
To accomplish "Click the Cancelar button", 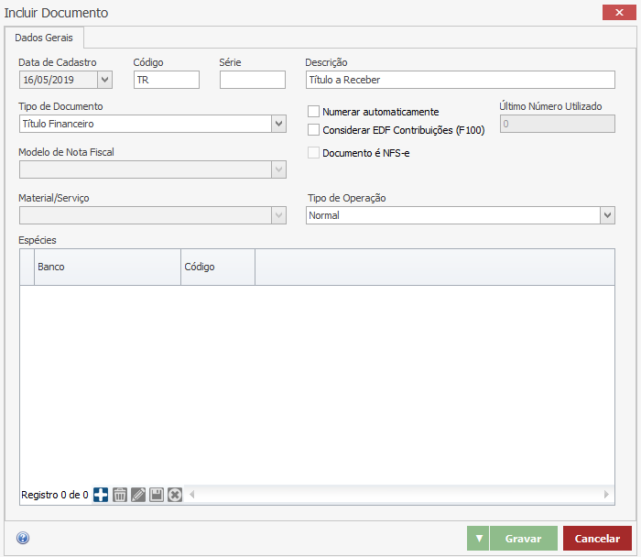I will (x=597, y=539).
